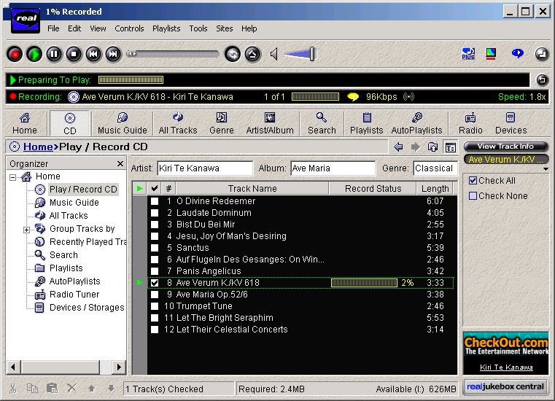Click the speaker mute icon
The width and height of the screenshot is (555, 401).
tap(274, 54)
